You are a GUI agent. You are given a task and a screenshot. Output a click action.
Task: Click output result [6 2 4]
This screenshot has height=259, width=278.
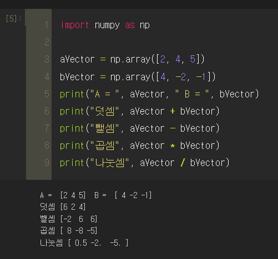(73, 207)
